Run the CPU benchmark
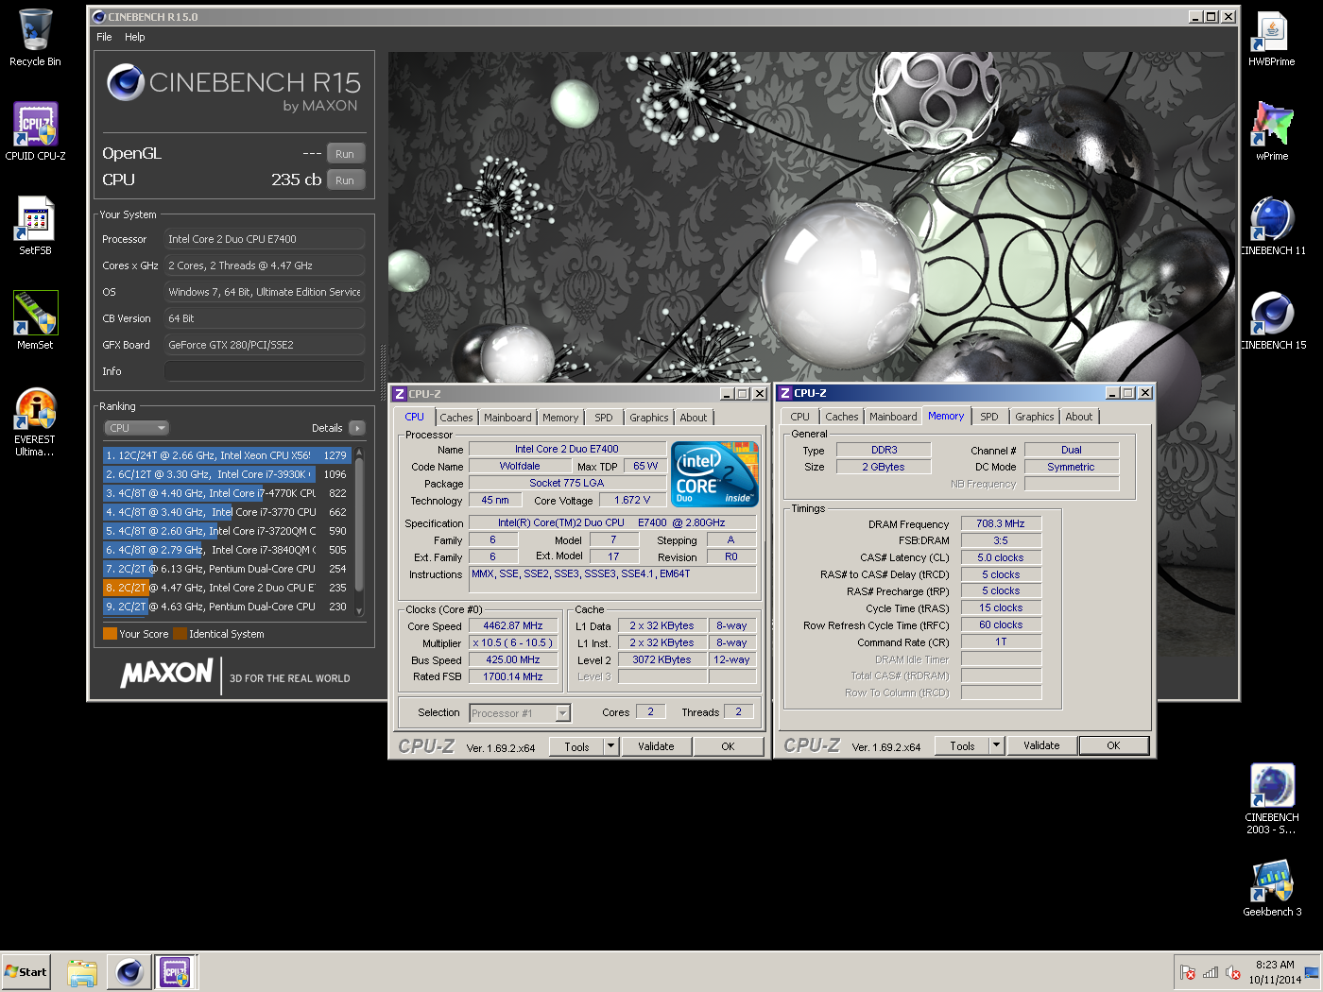This screenshot has width=1323, height=992. pyautogui.click(x=345, y=180)
